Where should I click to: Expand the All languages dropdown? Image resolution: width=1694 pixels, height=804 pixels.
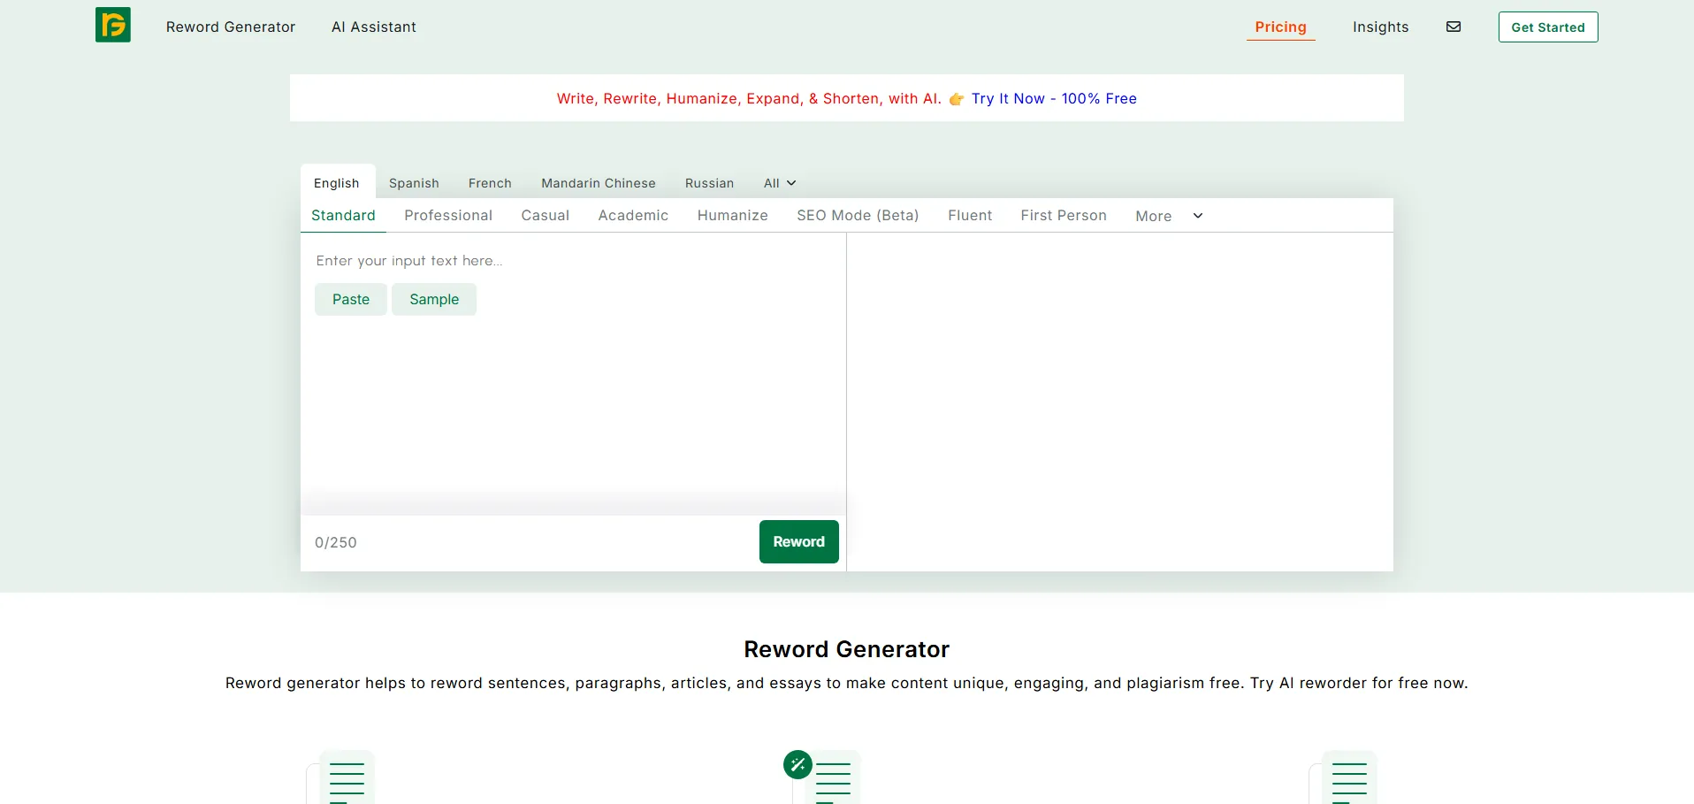pyautogui.click(x=779, y=183)
